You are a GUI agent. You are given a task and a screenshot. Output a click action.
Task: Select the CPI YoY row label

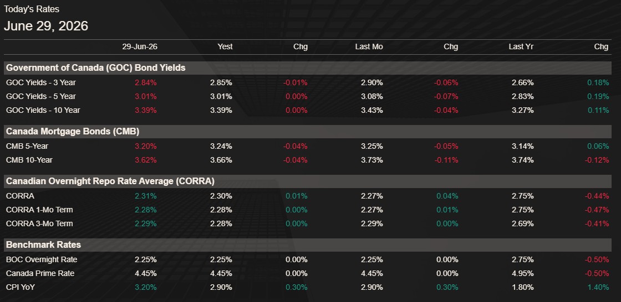coord(20,288)
